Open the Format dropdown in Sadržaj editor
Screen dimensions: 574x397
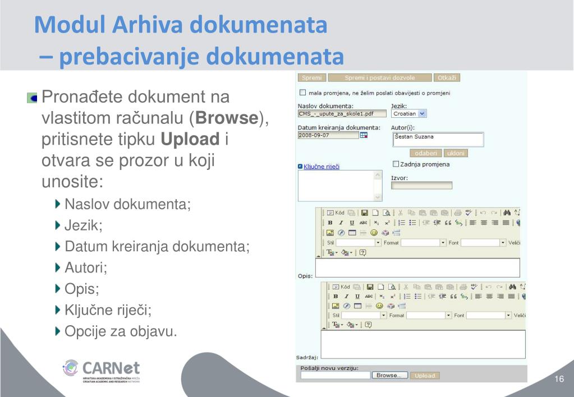click(x=429, y=315)
